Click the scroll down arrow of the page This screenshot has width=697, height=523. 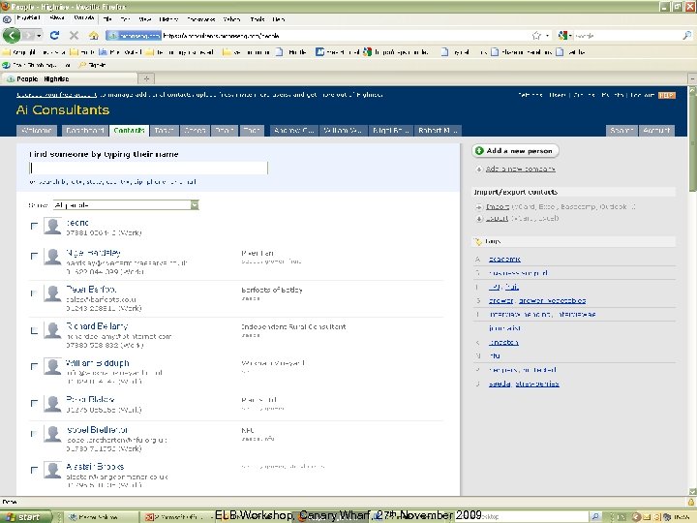692,491
